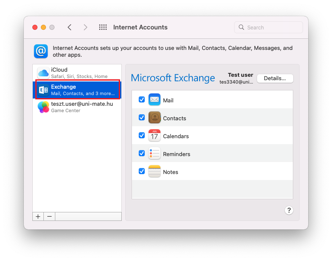The width and height of the screenshot is (332, 261).
Task: Click the Mail envelope icon
Action: click(155, 99)
